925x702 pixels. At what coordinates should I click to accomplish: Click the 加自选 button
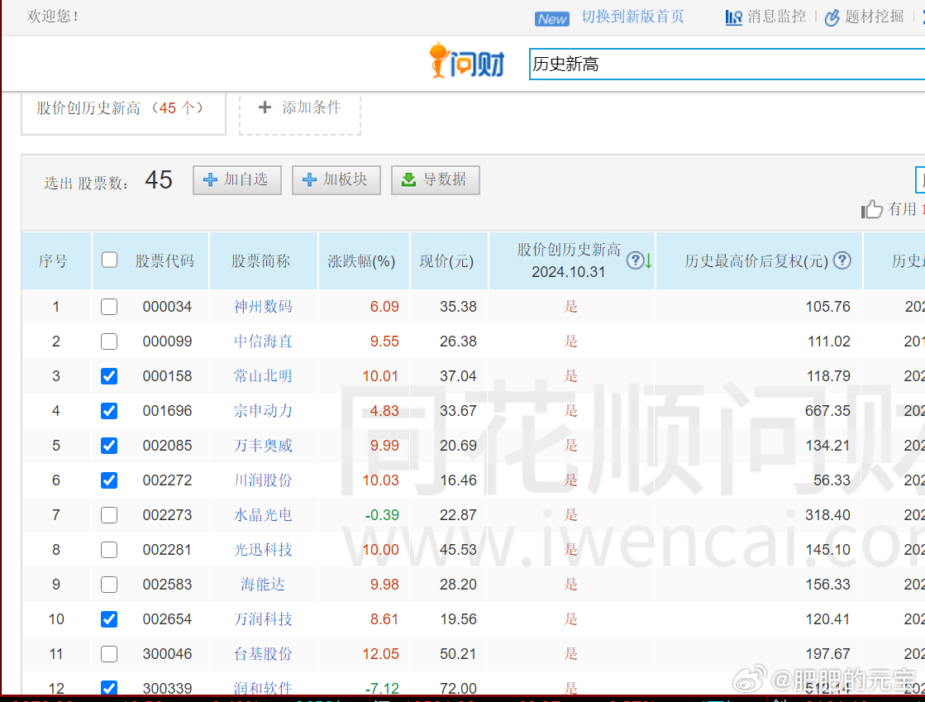click(236, 179)
